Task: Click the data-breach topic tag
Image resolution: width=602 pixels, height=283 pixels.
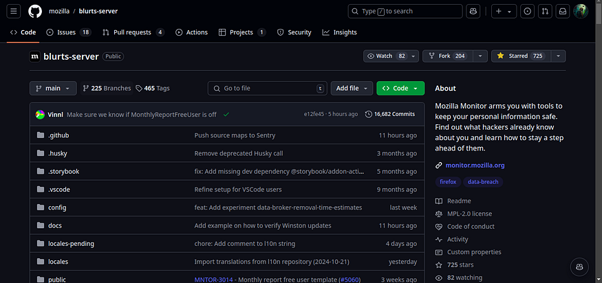Action: pos(483,182)
